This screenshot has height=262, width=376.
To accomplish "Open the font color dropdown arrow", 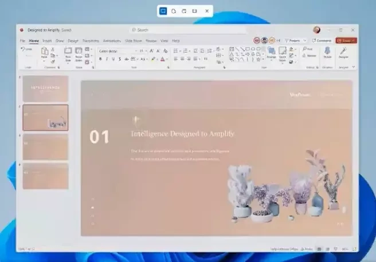I will point(167,59).
